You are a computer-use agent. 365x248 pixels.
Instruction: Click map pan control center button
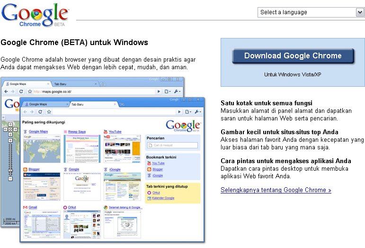coord(10,129)
